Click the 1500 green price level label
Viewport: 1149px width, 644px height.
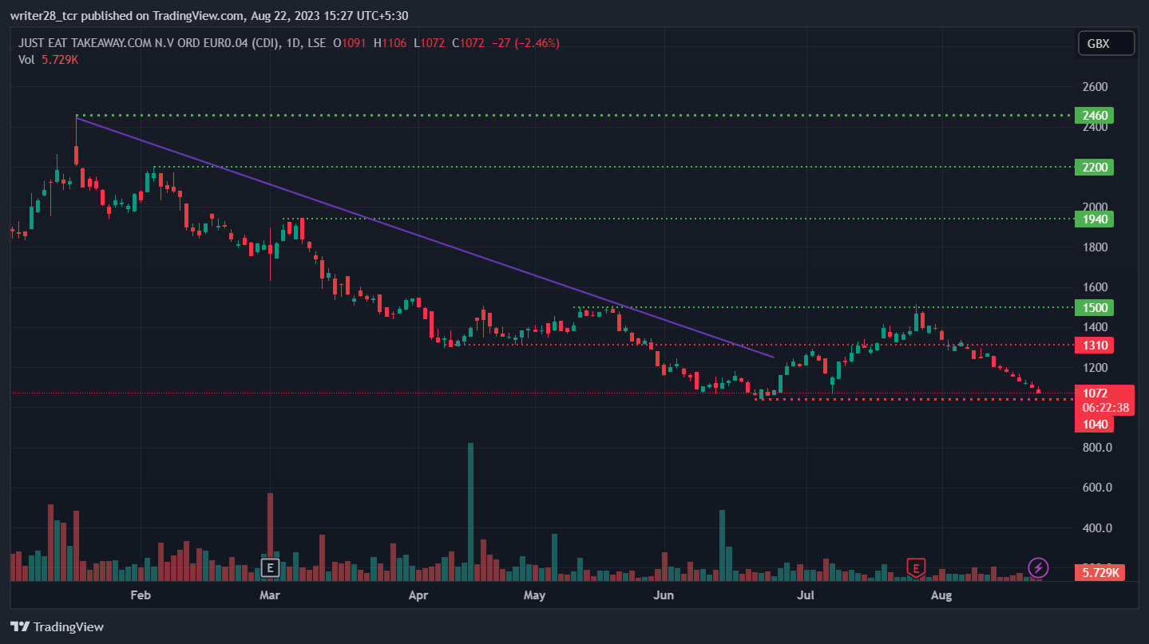1094,307
